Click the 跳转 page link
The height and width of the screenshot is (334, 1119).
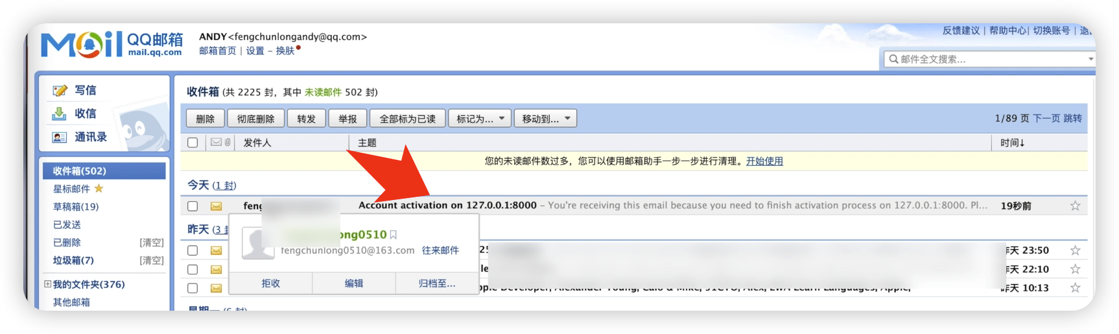(x=1072, y=118)
